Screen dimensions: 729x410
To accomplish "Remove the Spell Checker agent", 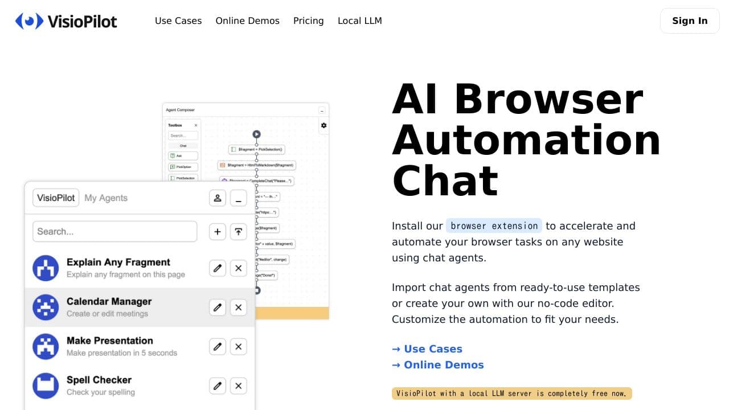I will point(238,386).
